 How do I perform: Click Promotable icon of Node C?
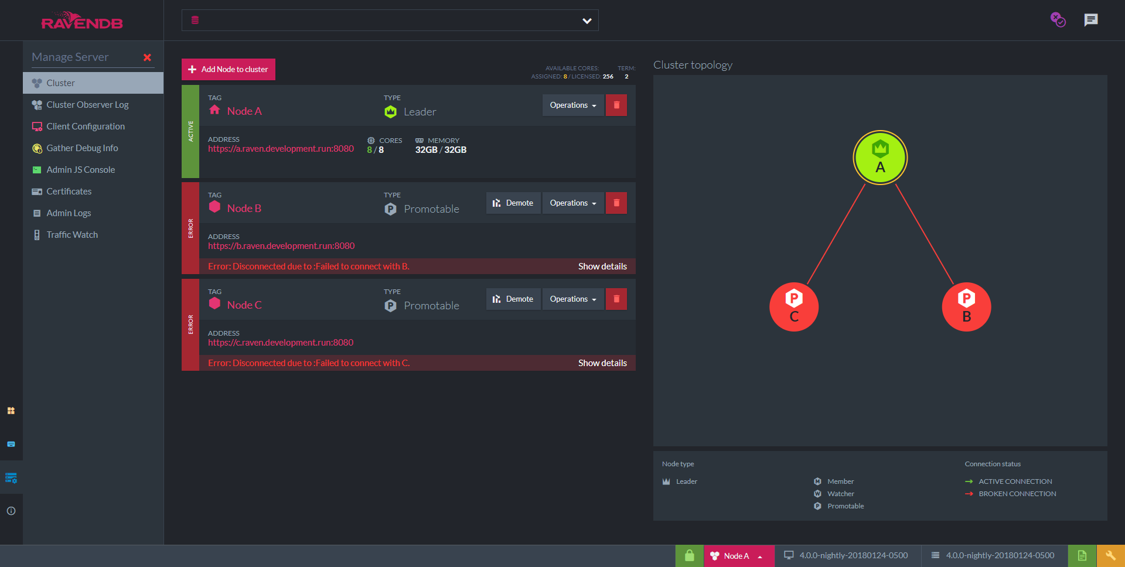click(x=391, y=306)
